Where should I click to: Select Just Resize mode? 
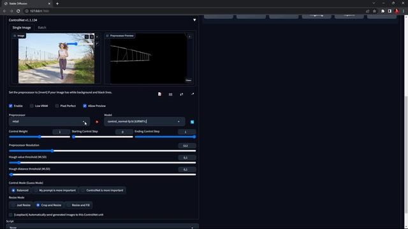21,205
